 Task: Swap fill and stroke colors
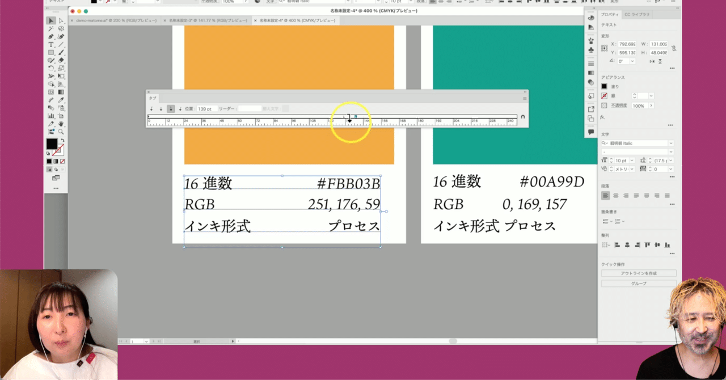pyautogui.click(x=62, y=140)
